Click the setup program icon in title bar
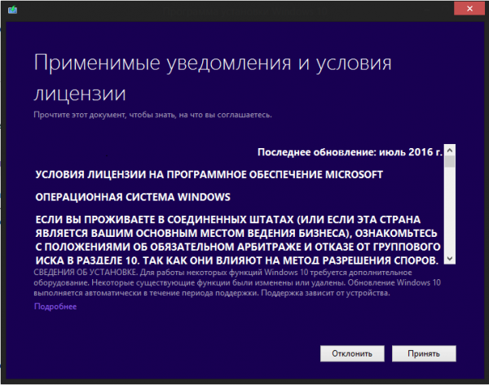 coord(13,10)
